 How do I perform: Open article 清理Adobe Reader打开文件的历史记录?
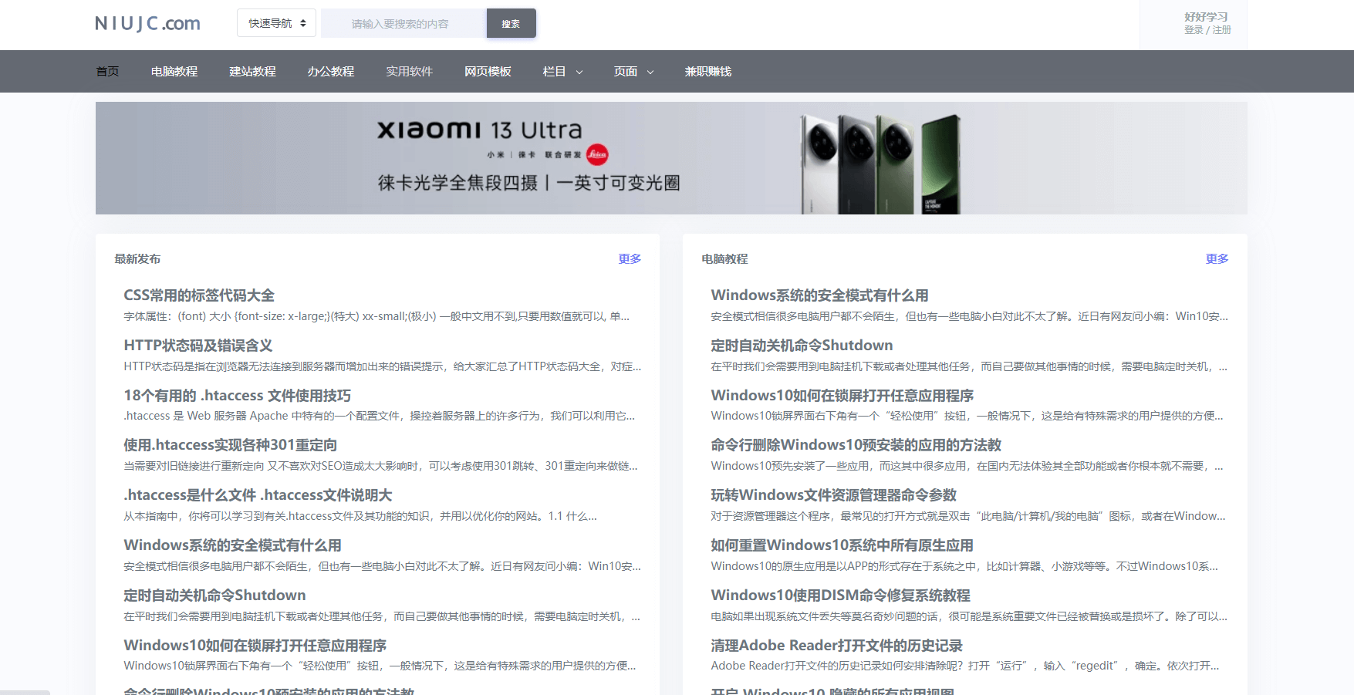(x=836, y=646)
